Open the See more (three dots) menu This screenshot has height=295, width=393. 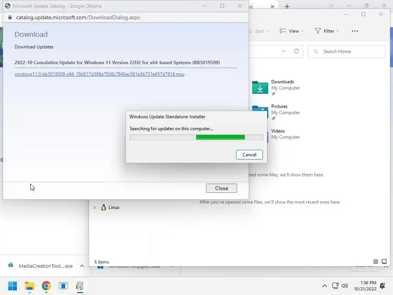tap(355, 31)
